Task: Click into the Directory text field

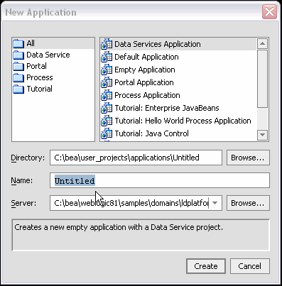Action: coord(136,158)
